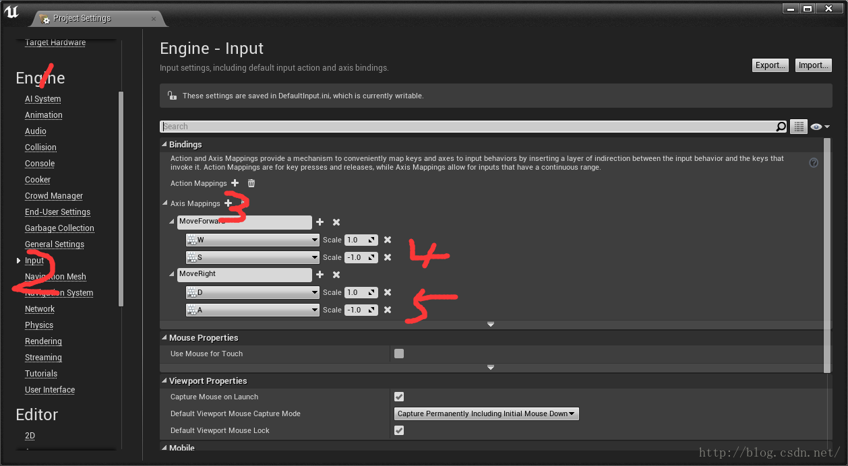848x466 pixels.
Task: Delete the A key binding
Action: [x=388, y=310]
